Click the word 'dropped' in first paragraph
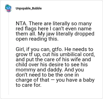 [x=84, y=34]
